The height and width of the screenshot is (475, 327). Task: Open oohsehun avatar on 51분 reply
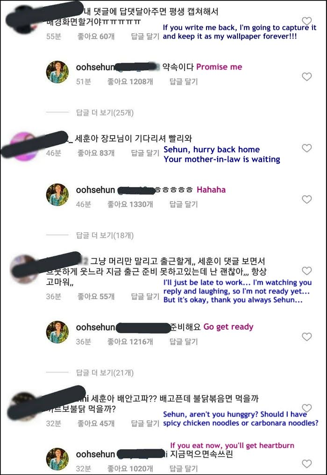pos(57,72)
